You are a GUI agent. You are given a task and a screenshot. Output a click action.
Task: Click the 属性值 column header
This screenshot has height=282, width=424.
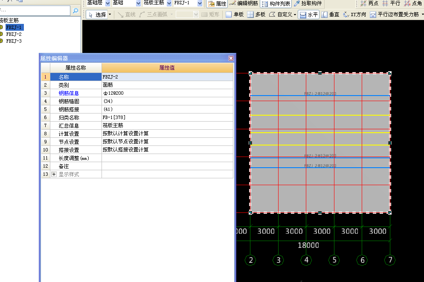(167, 68)
